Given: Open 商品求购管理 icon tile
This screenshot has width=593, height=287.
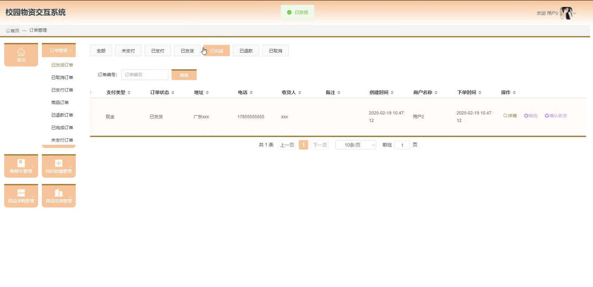Looking at the screenshot, I should click(x=21, y=195).
